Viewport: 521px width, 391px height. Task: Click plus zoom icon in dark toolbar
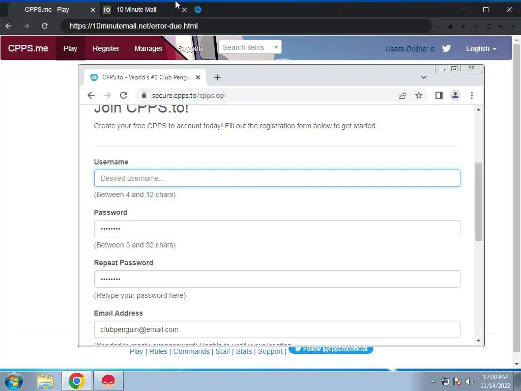(463, 26)
